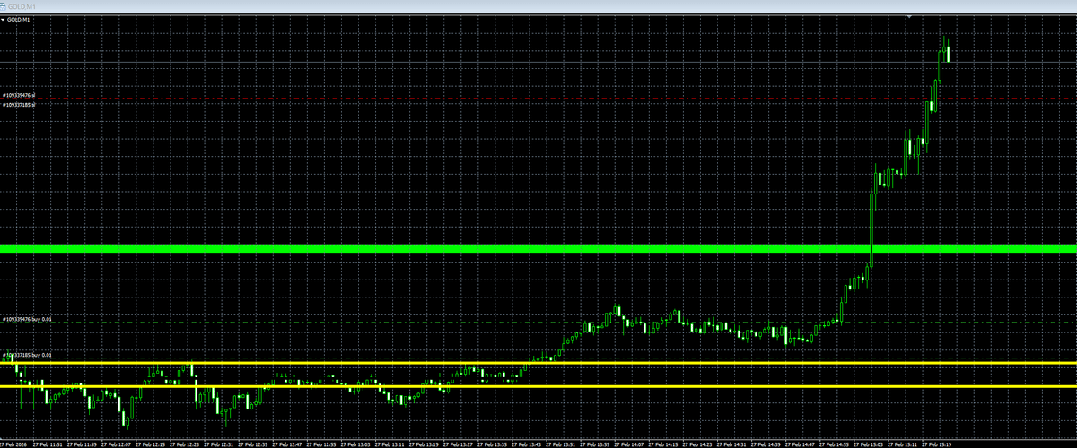This screenshot has height=448, width=1077.
Task: Select the thick green horizontal line
Action: coord(538,248)
